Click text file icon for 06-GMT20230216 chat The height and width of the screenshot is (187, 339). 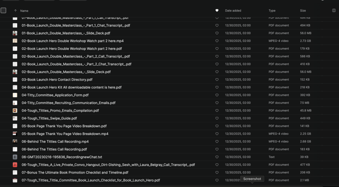pyautogui.click(x=15, y=157)
